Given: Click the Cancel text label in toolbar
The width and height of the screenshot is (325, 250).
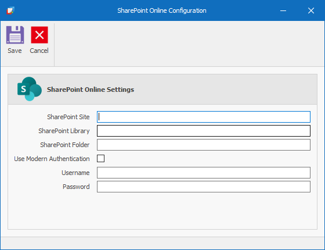Looking at the screenshot, I should point(39,51).
